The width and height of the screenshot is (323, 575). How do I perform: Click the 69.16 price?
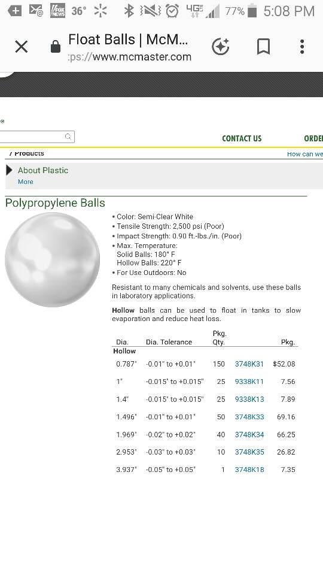pyautogui.click(x=286, y=417)
